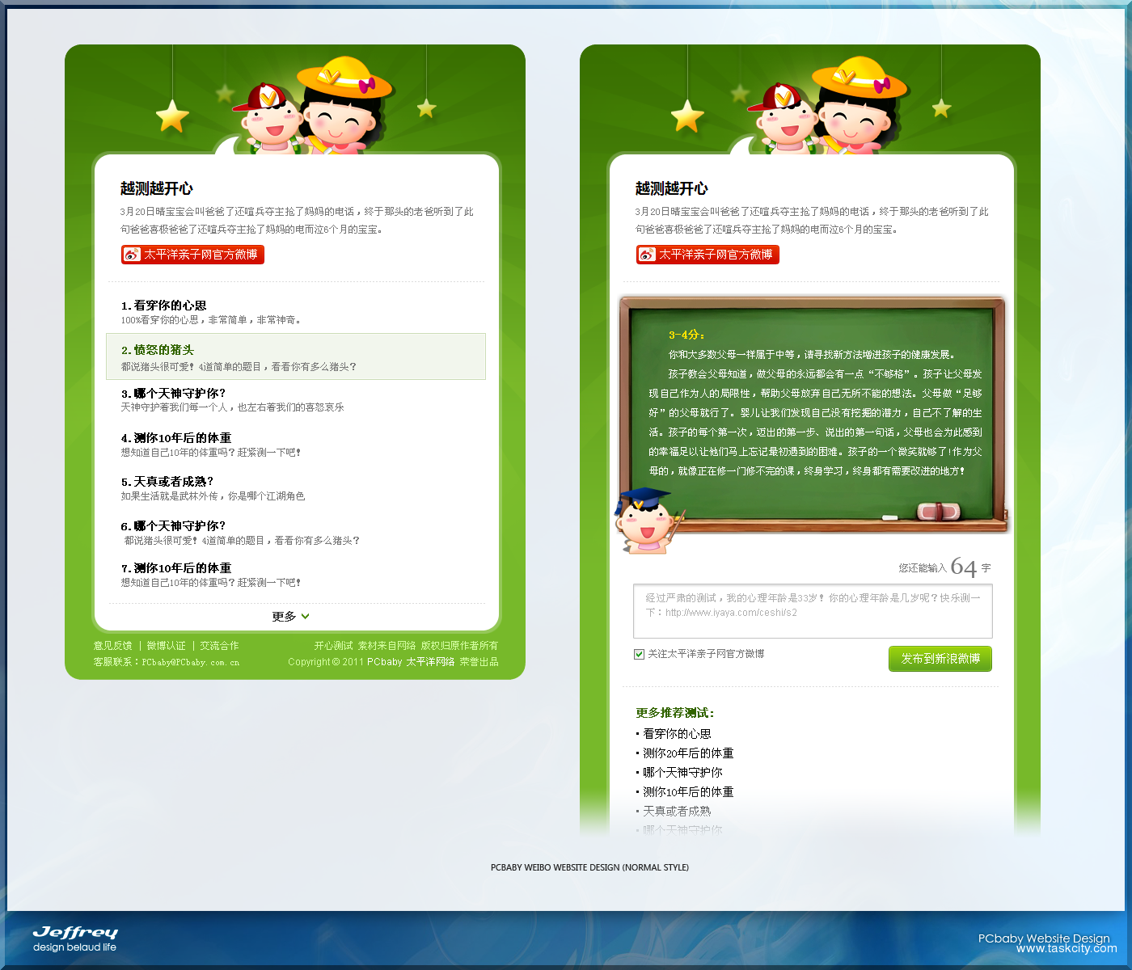Open quiz item 1.看穿你的心思 in the left list
Screen dimensions: 1132x970
coord(163,306)
